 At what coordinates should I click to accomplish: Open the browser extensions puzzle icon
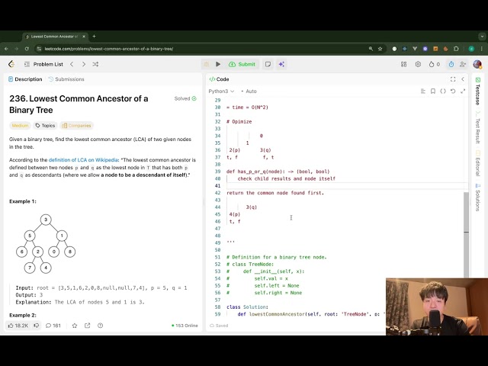456,49
